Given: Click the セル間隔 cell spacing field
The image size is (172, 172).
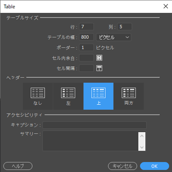Looking at the screenshot, I should [86, 68].
